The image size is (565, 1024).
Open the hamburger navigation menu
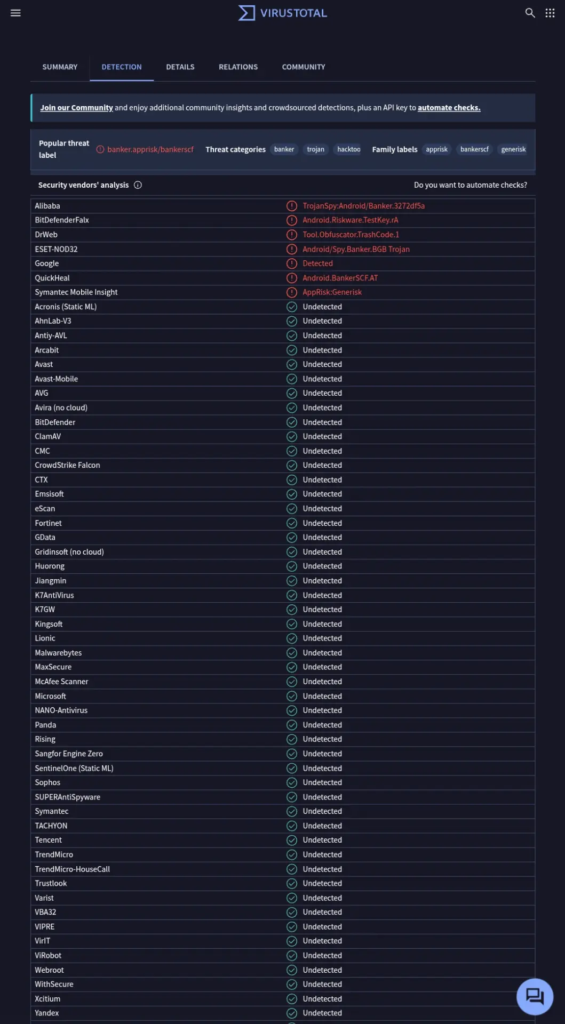pos(15,13)
